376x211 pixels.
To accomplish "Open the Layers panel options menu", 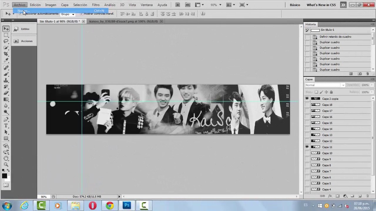I will pyautogui.click(x=372, y=79).
